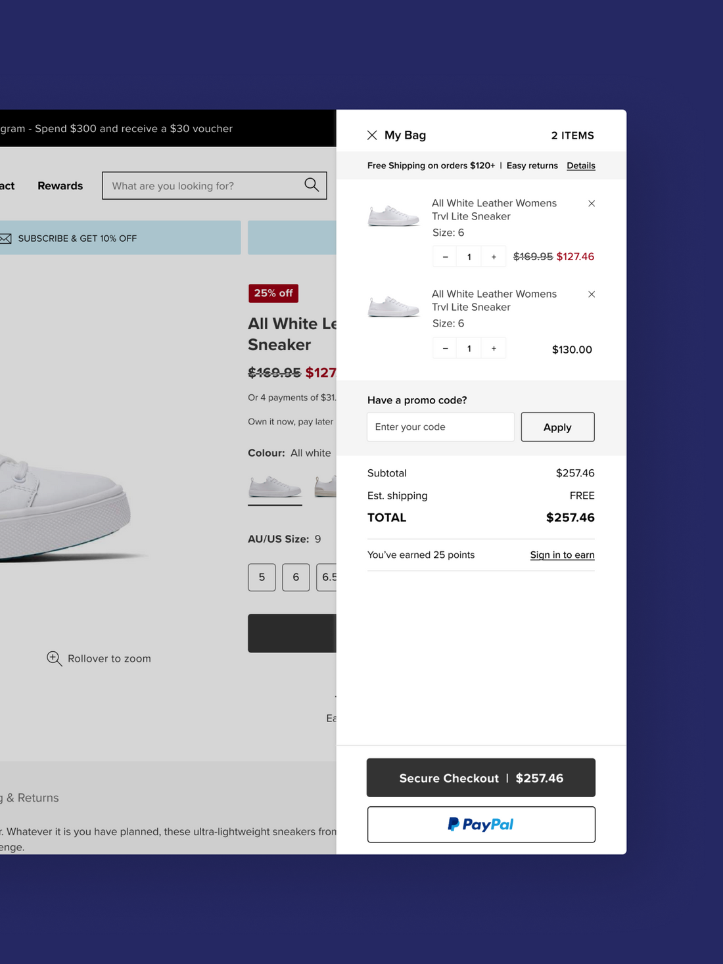The width and height of the screenshot is (723, 964).
Task: Click the Sign in to earn link
Action: point(562,555)
